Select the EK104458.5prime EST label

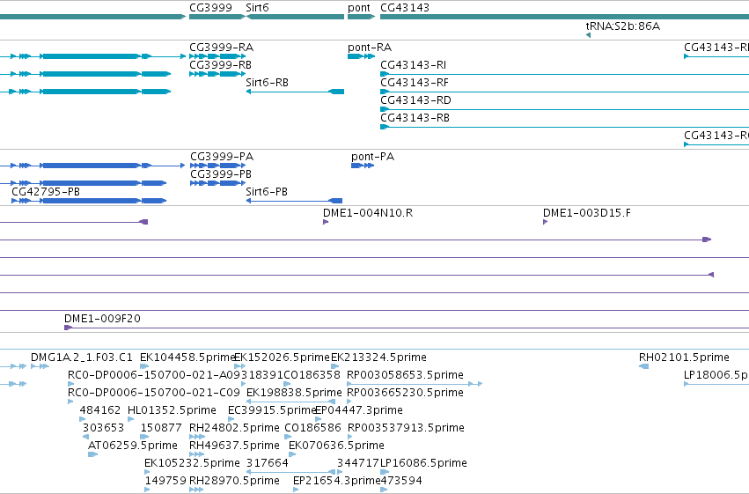point(187,358)
